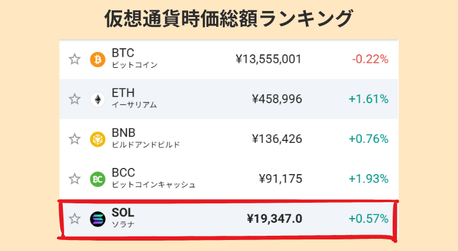
Task: Click BTC's -0.22% change value
Action: 370,59
